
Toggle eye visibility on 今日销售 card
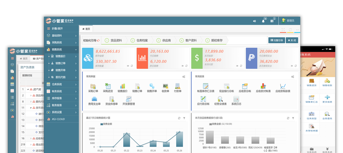(183, 66)
